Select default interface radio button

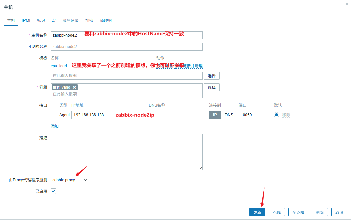pyautogui.click(x=277, y=115)
